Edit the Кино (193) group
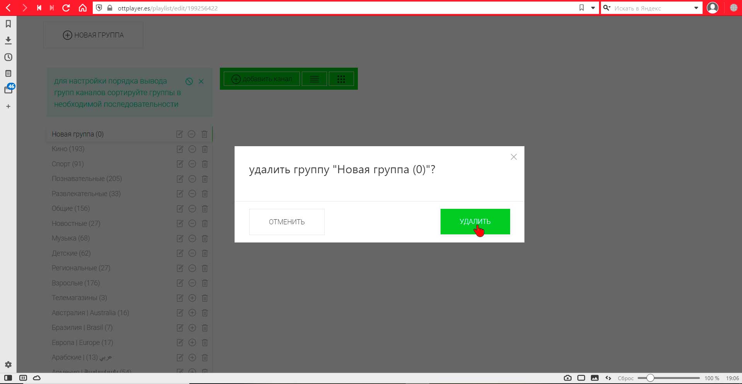The width and height of the screenshot is (742, 384). click(180, 149)
